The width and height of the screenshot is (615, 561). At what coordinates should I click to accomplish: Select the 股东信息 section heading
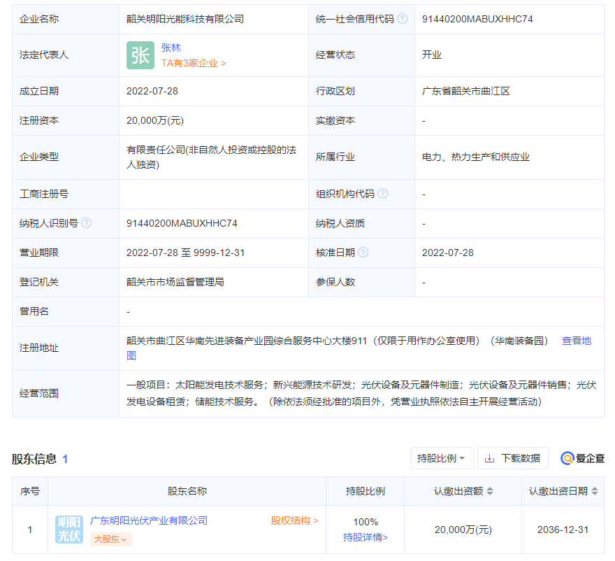[34, 459]
